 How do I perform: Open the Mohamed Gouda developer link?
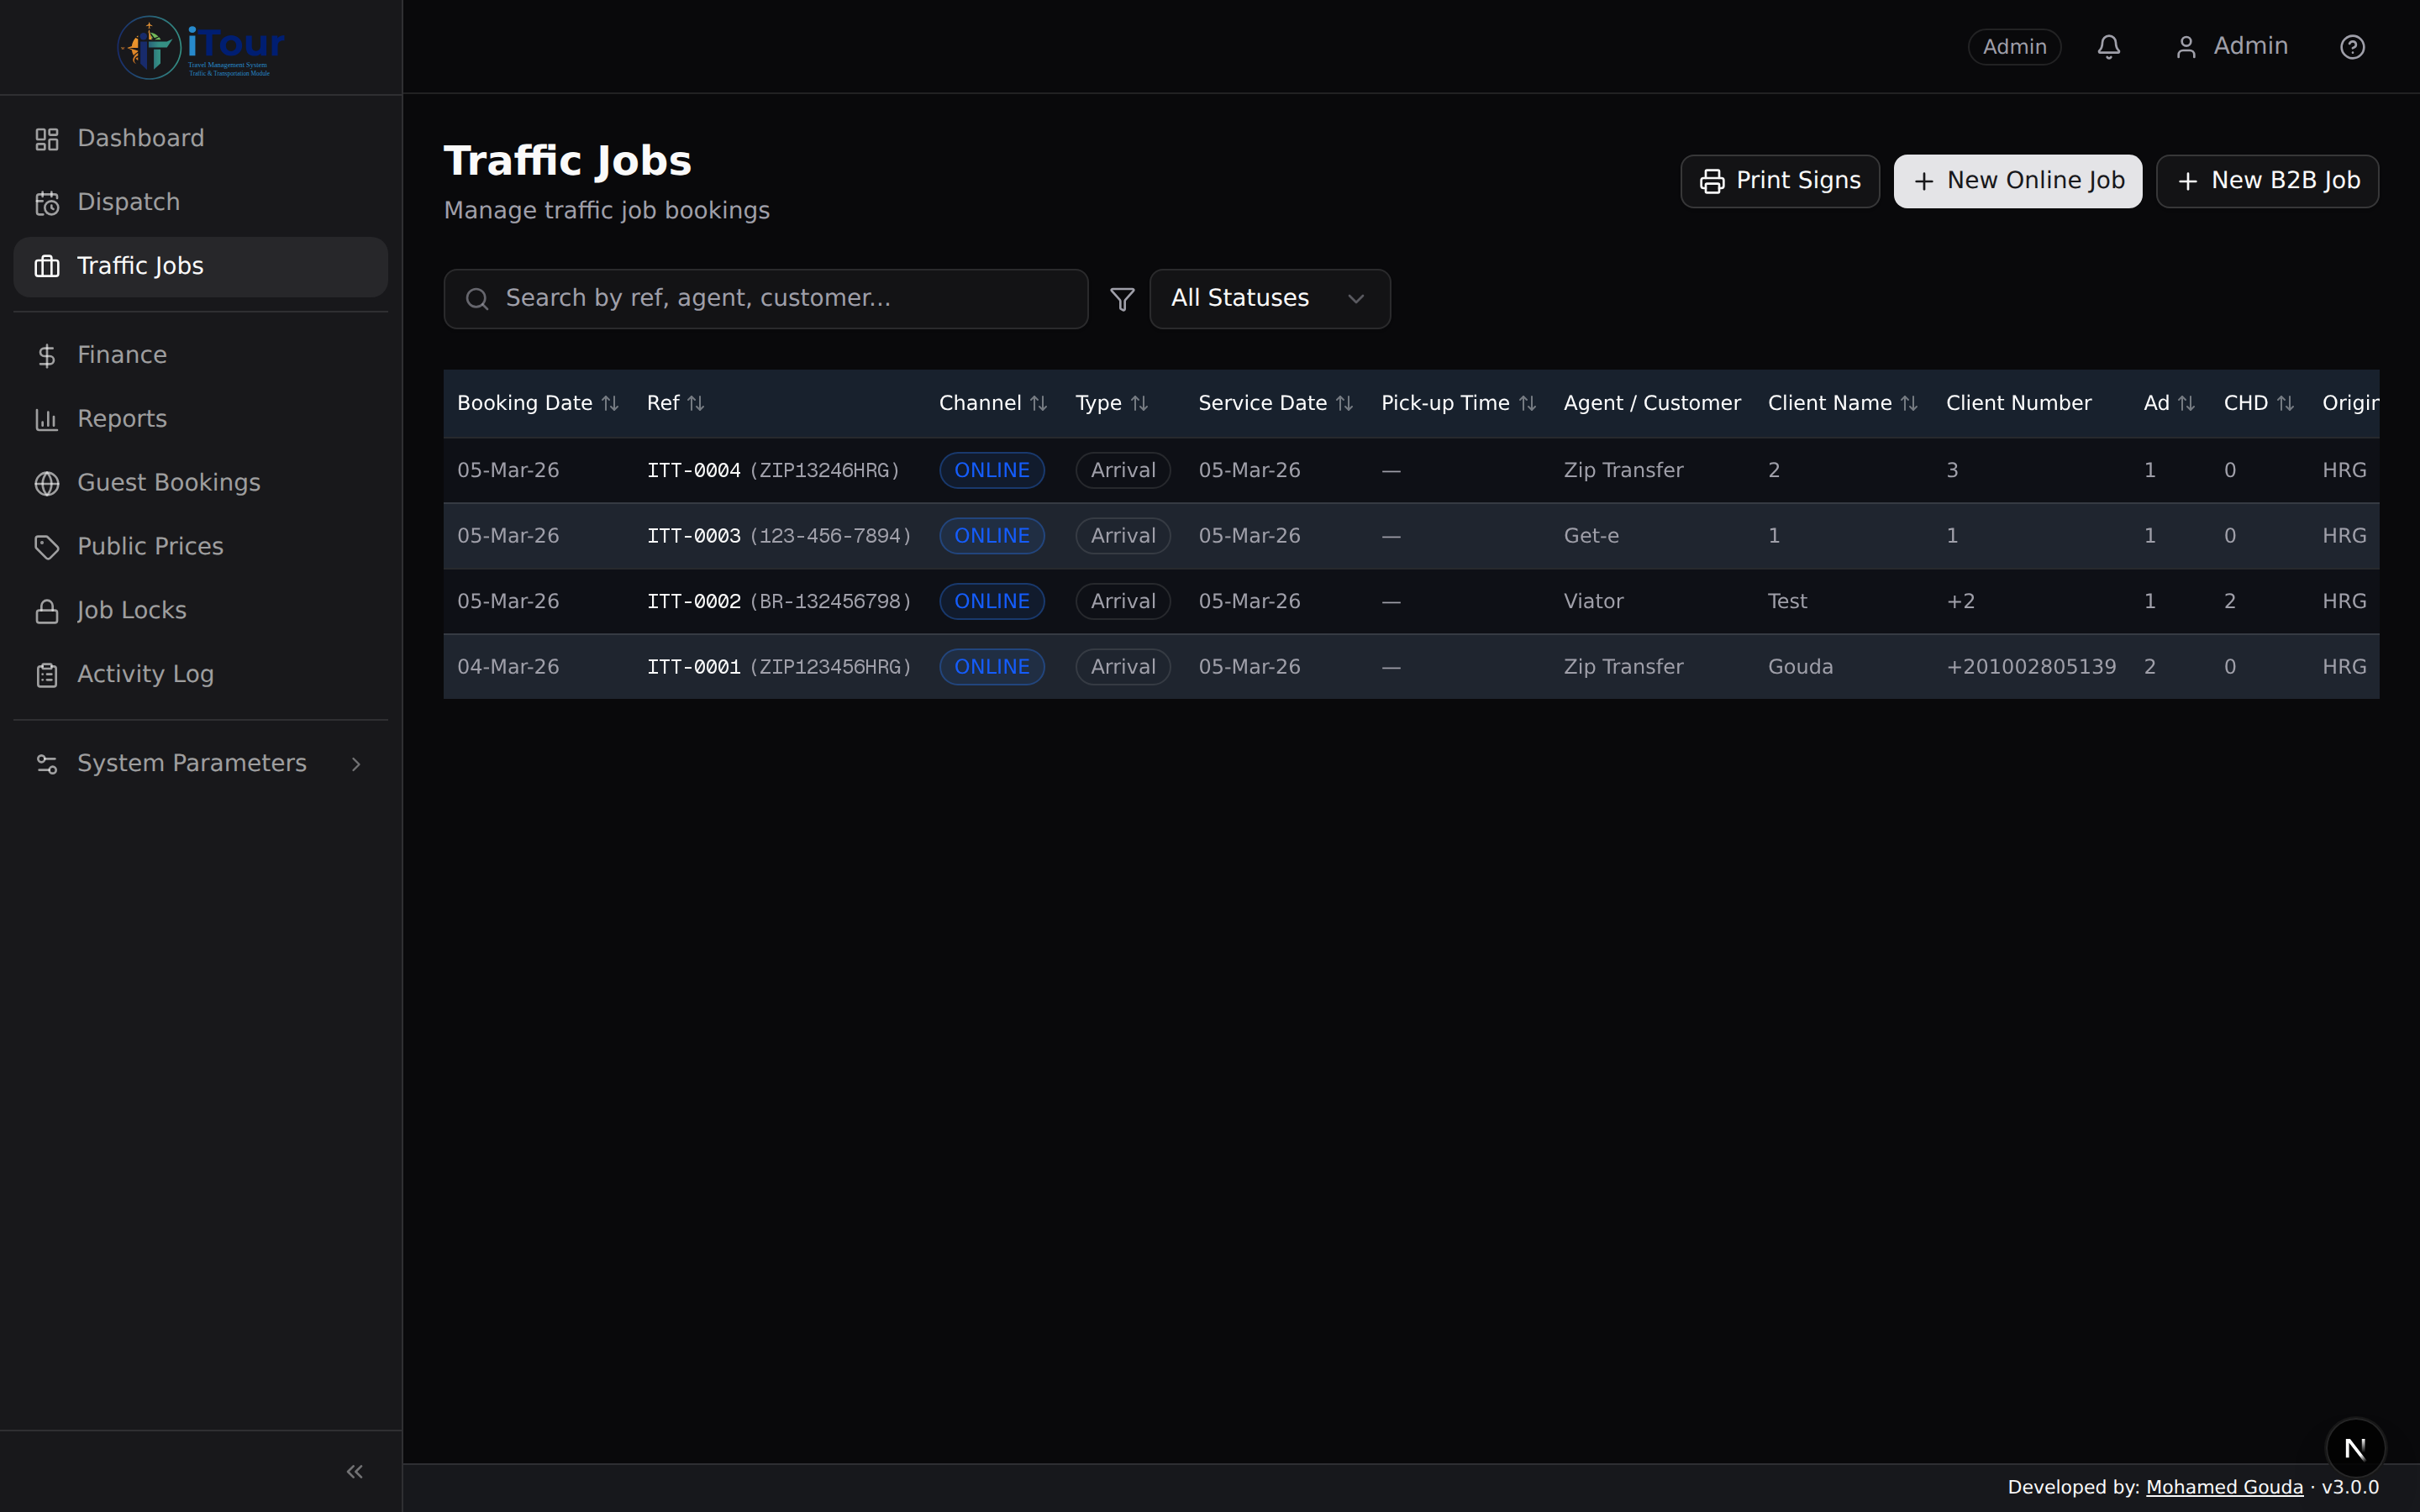[2224, 1486]
